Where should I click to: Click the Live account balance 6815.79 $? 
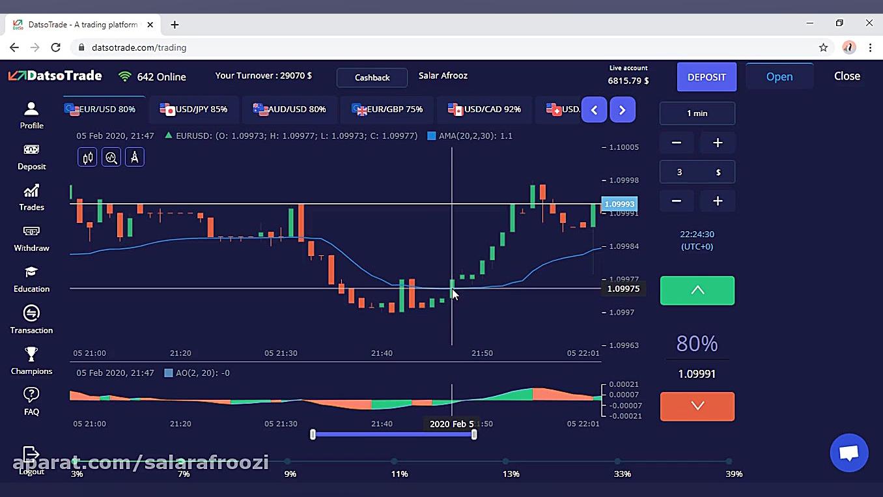[x=628, y=81]
